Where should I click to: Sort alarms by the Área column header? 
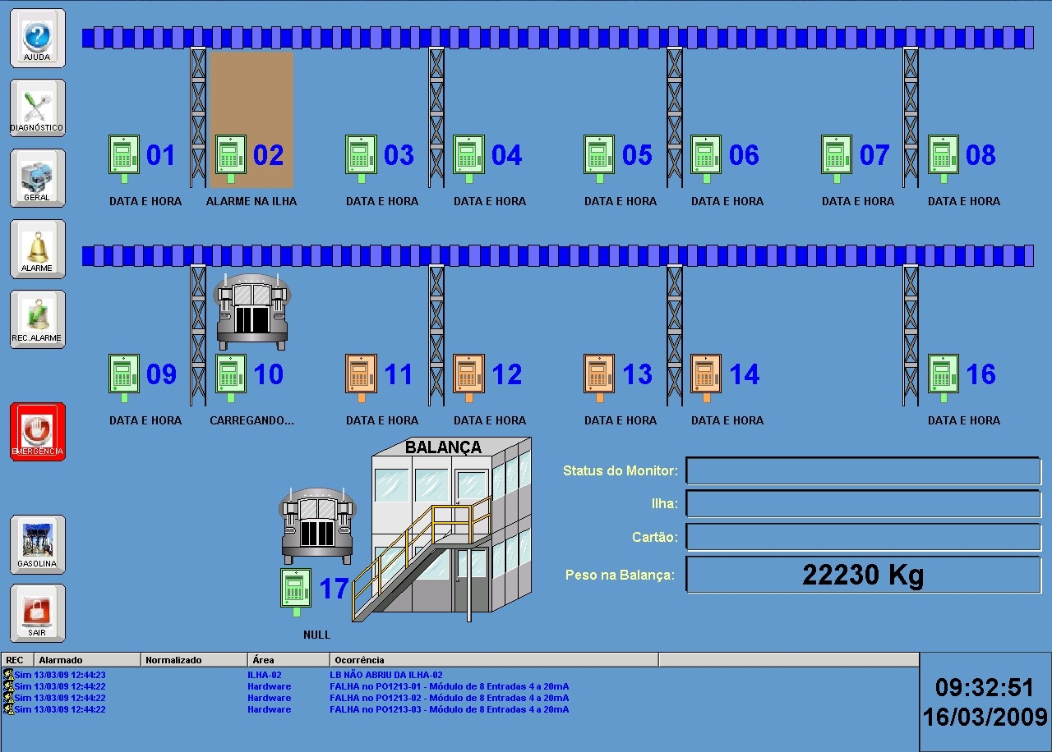click(289, 660)
